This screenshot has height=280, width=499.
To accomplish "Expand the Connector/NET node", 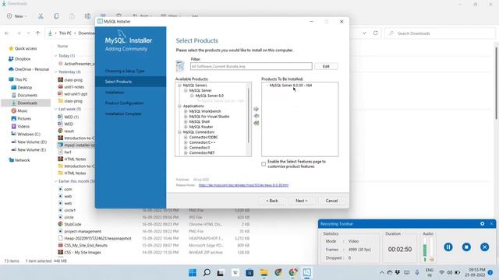I will click(x=186, y=152).
